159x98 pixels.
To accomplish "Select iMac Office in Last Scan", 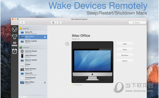I will pos(33,83).
